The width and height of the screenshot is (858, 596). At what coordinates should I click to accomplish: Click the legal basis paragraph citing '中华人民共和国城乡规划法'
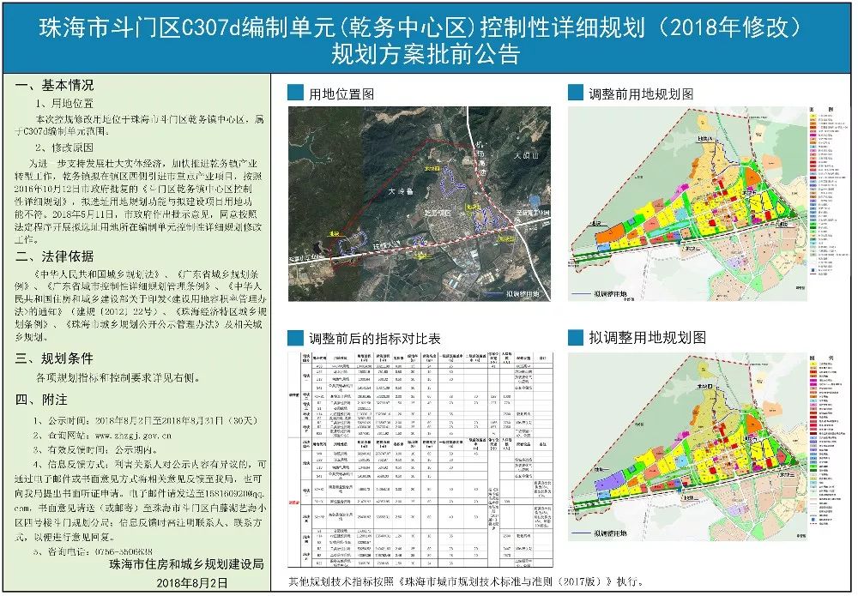(141, 305)
